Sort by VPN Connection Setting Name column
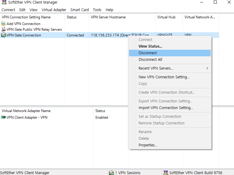Screen dimensions: 234x175 coord(32,17)
